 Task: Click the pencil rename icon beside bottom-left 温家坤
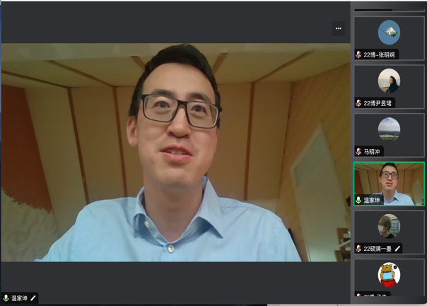coord(33,298)
